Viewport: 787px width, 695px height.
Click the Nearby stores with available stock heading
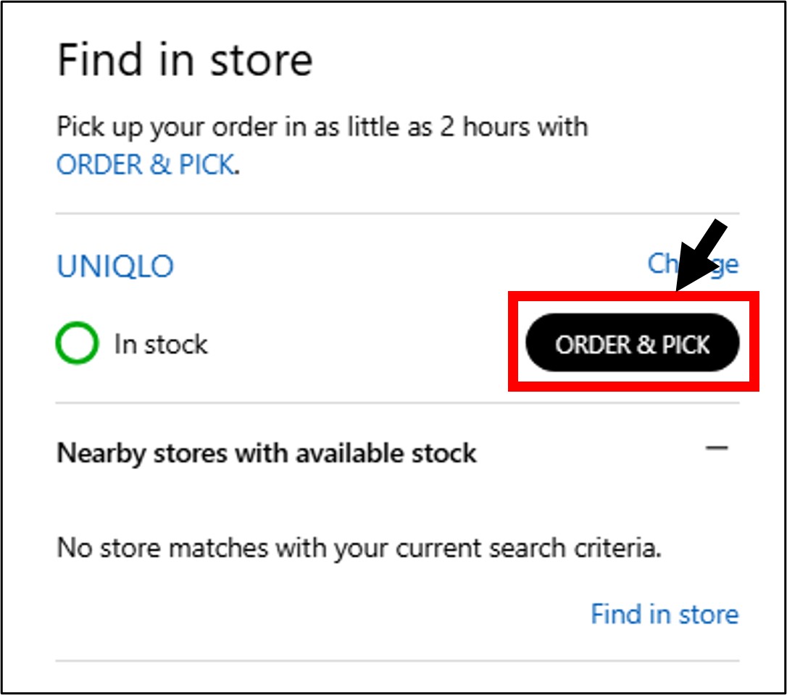pos(267,453)
